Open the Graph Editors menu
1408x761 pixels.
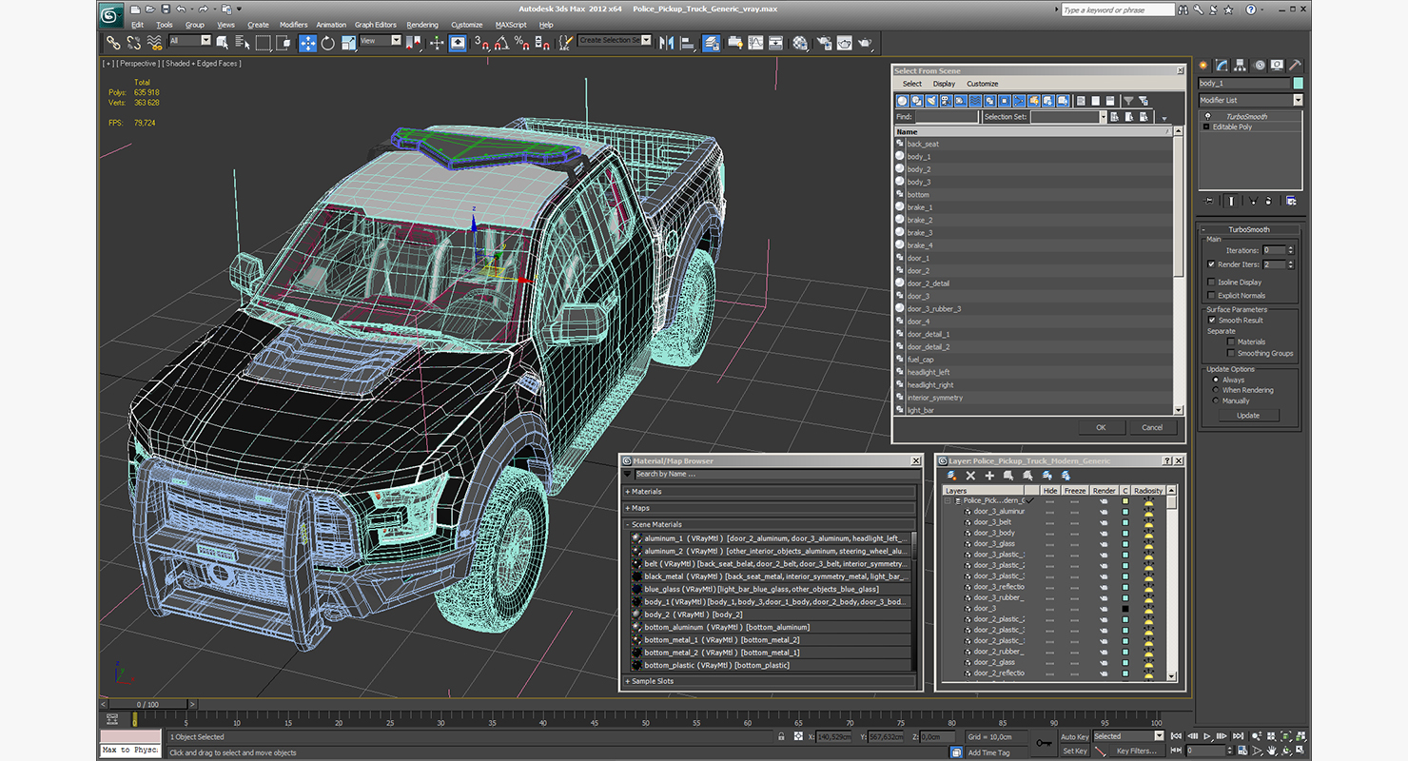(376, 25)
